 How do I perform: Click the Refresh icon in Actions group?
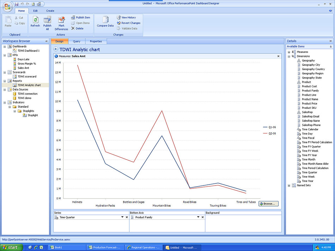pos(35,20)
